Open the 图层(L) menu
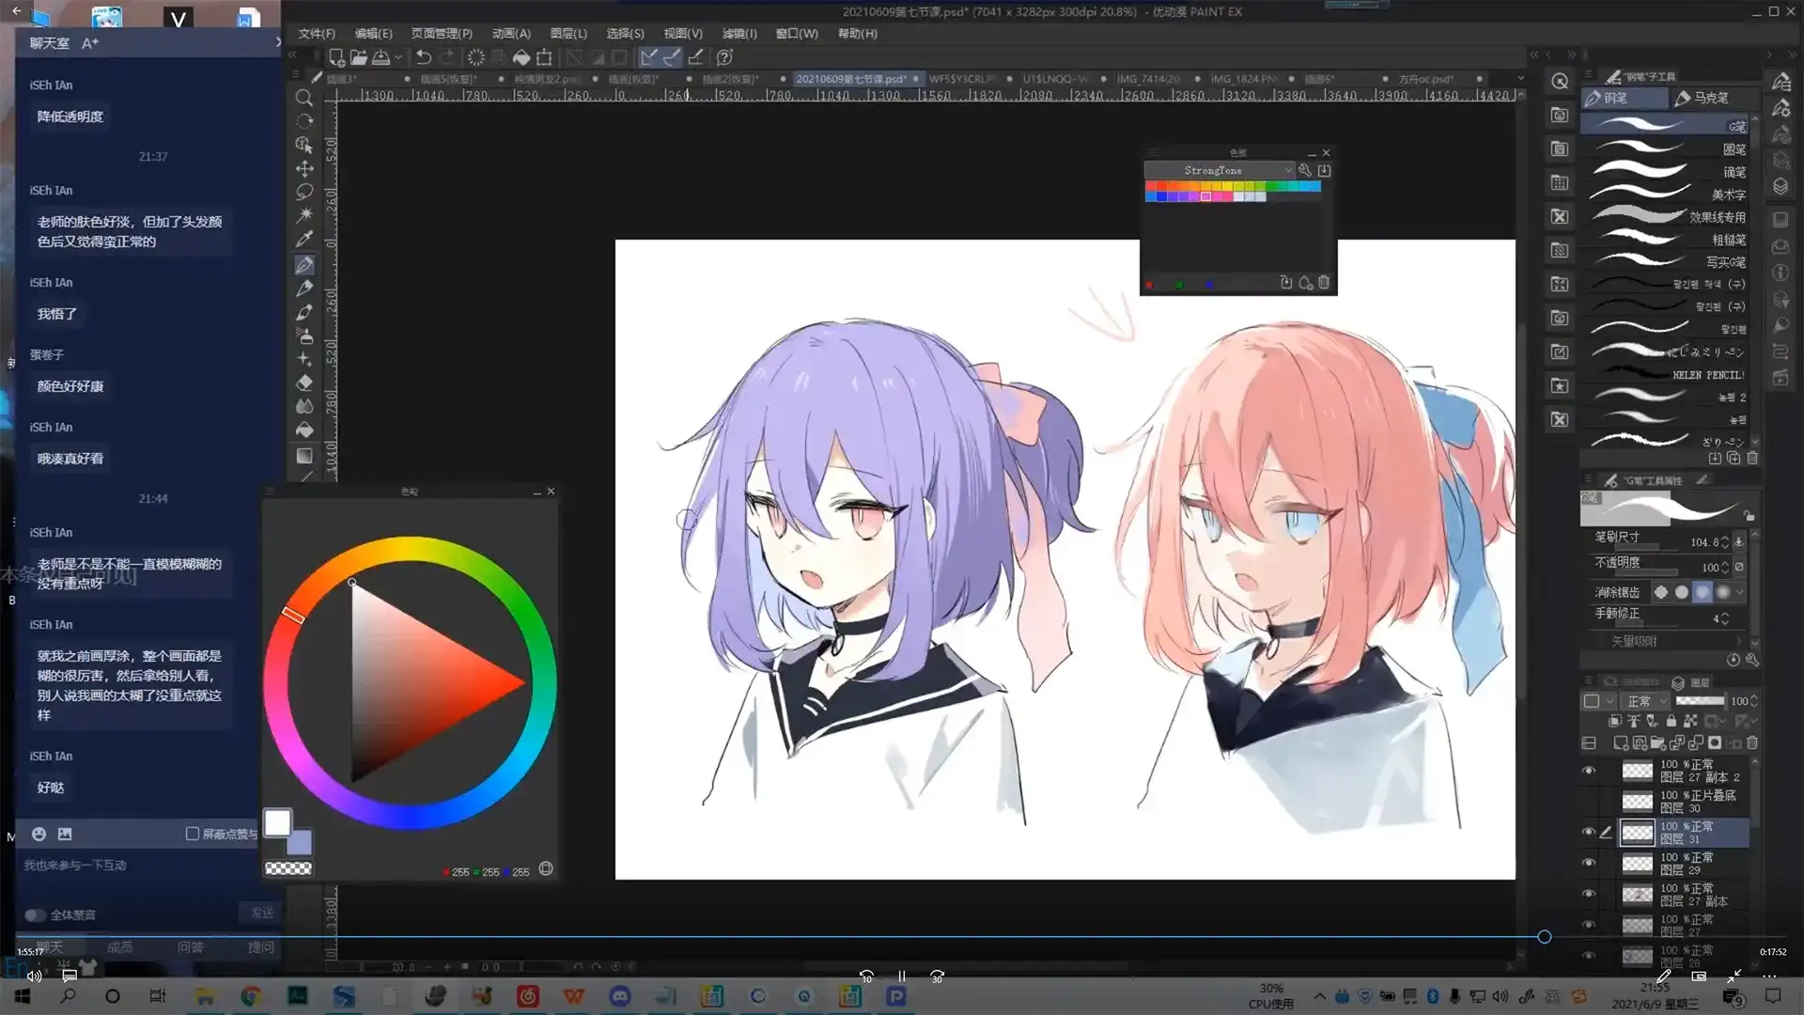The image size is (1804, 1015). (x=568, y=33)
